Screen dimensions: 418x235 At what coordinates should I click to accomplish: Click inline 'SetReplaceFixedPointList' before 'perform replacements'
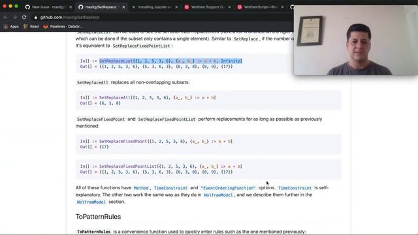(x=167, y=119)
